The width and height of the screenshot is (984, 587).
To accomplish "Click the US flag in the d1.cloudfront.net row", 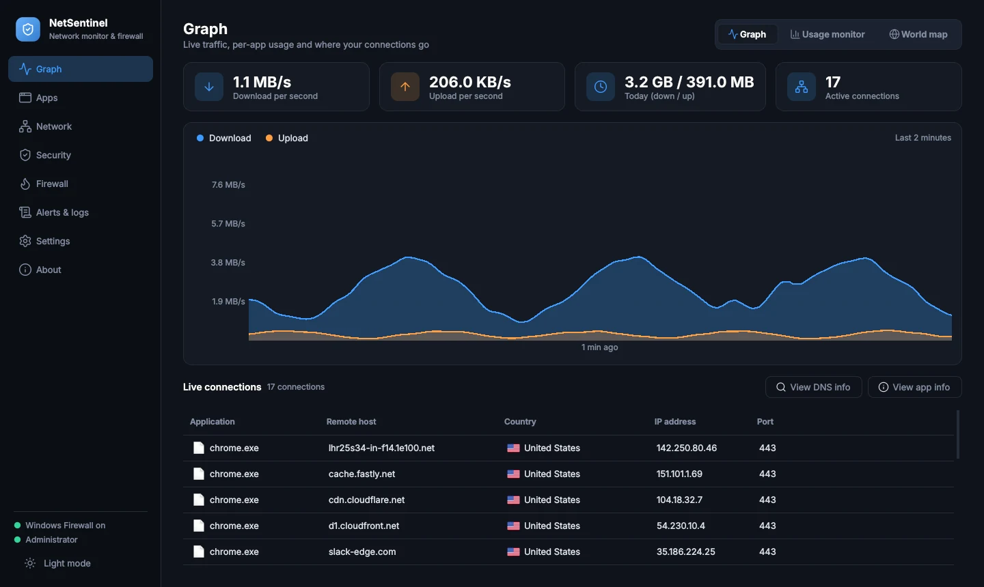I will 513,526.
